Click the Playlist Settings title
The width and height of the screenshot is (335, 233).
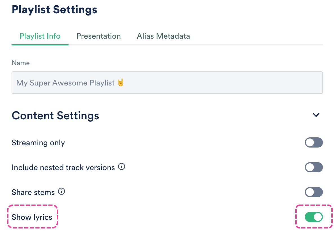tap(54, 10)
